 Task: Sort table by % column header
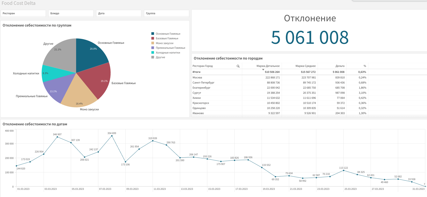[x=365, y=66]
